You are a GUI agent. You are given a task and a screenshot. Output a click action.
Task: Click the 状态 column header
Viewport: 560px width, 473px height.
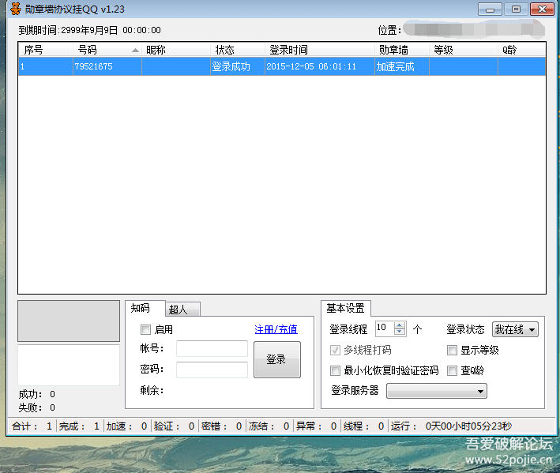pyautogui.click(x=238, y=50)
